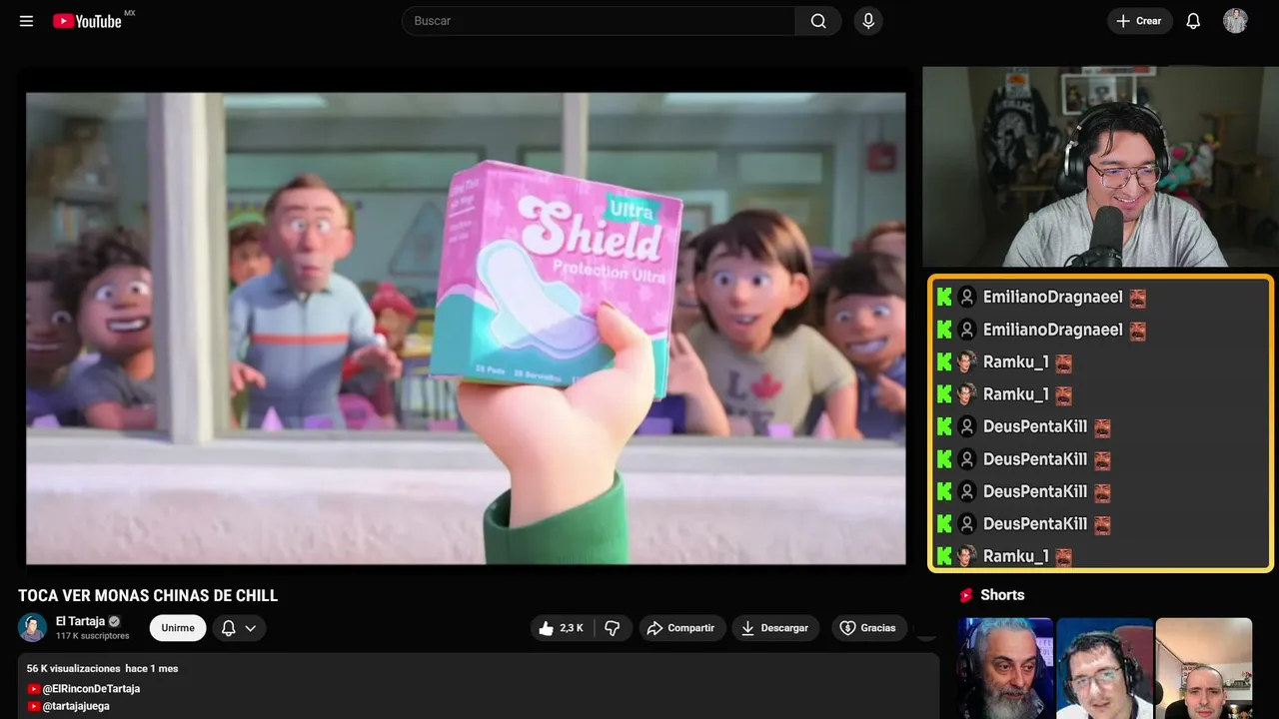Share the video with Compartir
Viewport: 1279px width, 719px height.
(681, 628)
